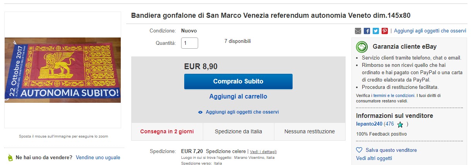Click heart icon to save seller
The image size is (471, 165).
359,150
